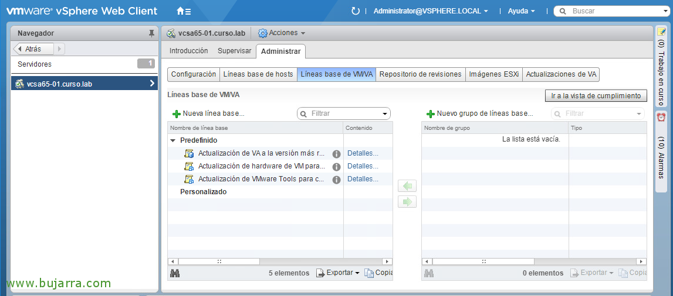The image size is (673, 296).
Task: Click the vcsa65-01.curso.lab server icon in navigator
Action: tap(19, 84)
